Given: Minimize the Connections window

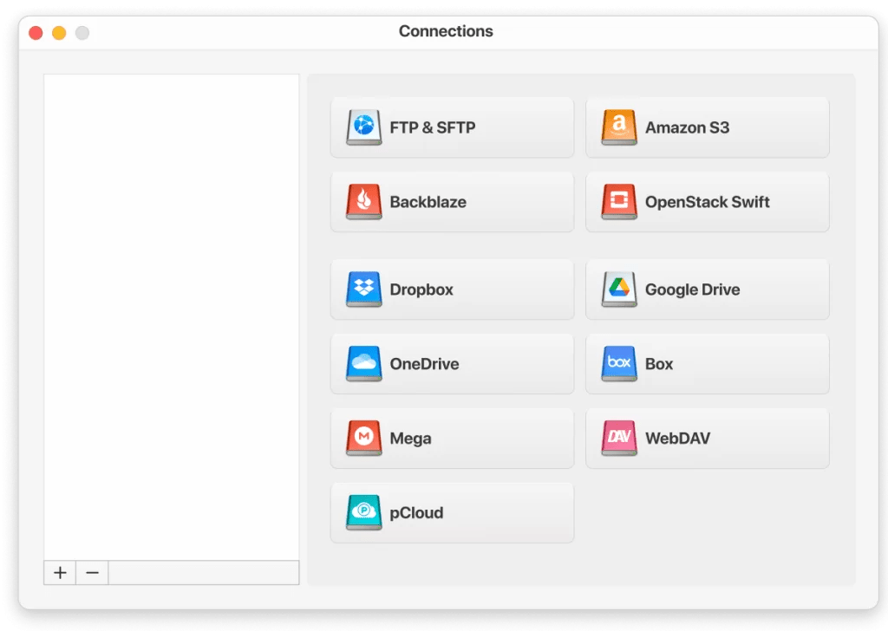Looking at the screenshot, I should coord(59,33).
